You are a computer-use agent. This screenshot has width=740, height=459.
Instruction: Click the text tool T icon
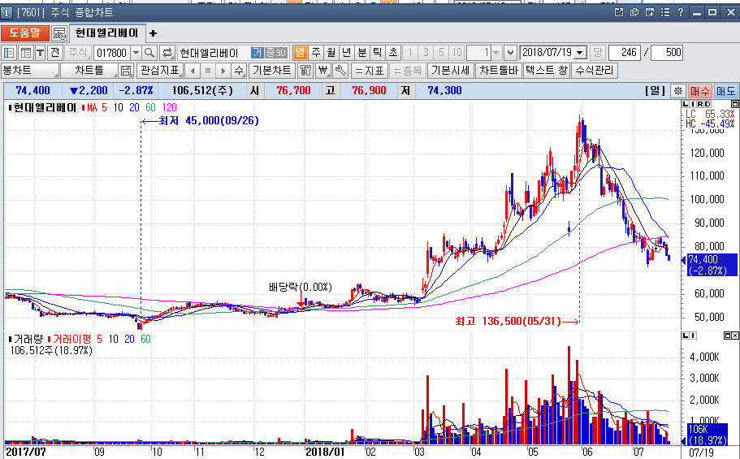(39, 52)
